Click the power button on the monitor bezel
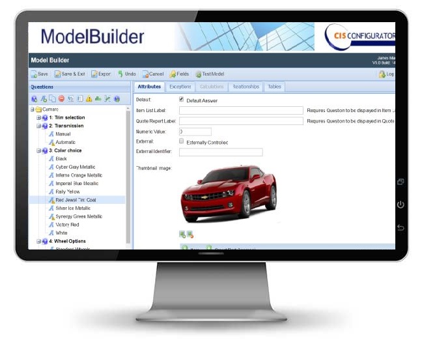This screenshot has width=422, height=342. pos(401,205)
